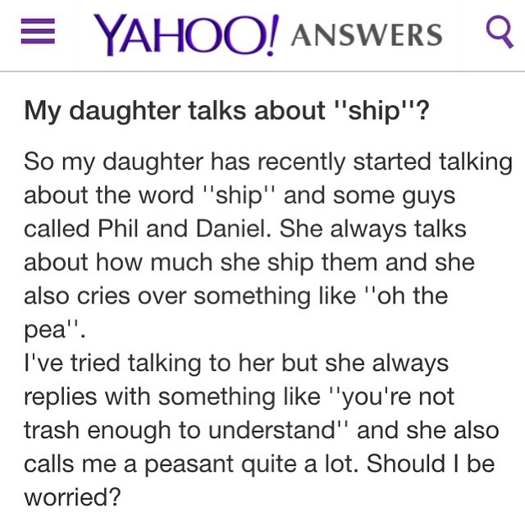This screenshot has width=525, height=525.
Task: Click the phrase "trash enough to understand"
Action: click(185, 431)
